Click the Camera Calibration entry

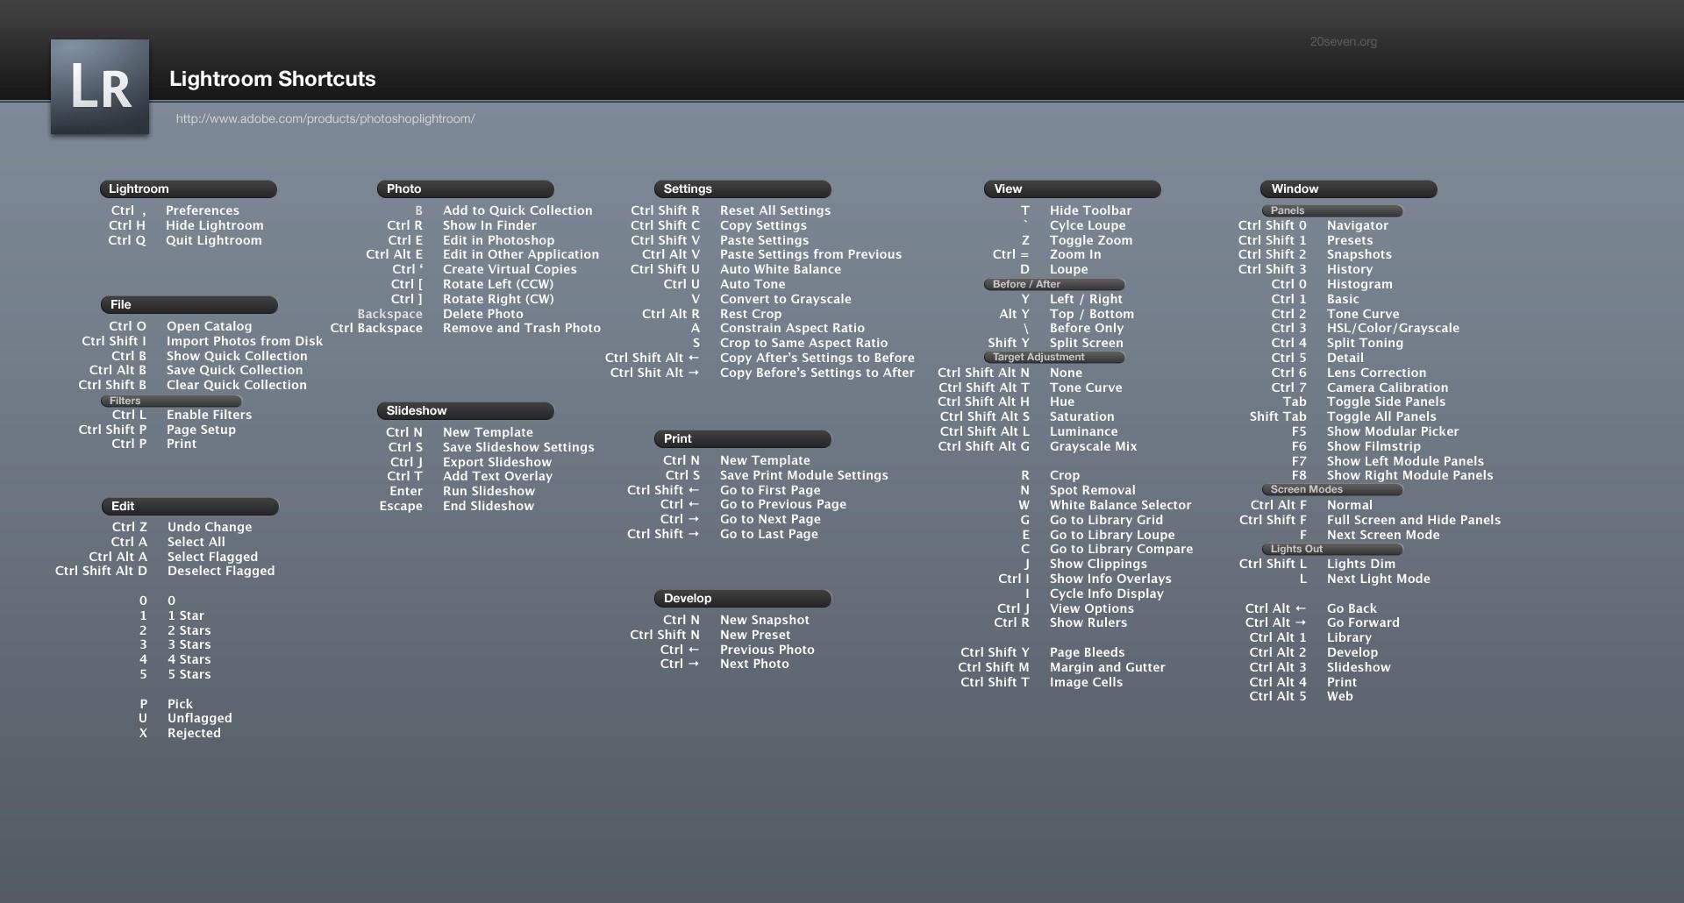[1388, 388]
